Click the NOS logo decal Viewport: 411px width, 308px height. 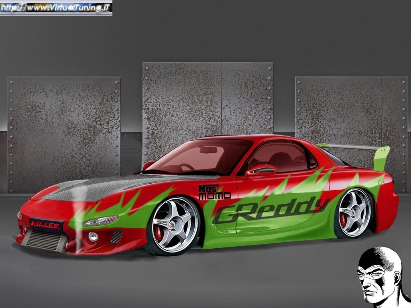point(208,188)
